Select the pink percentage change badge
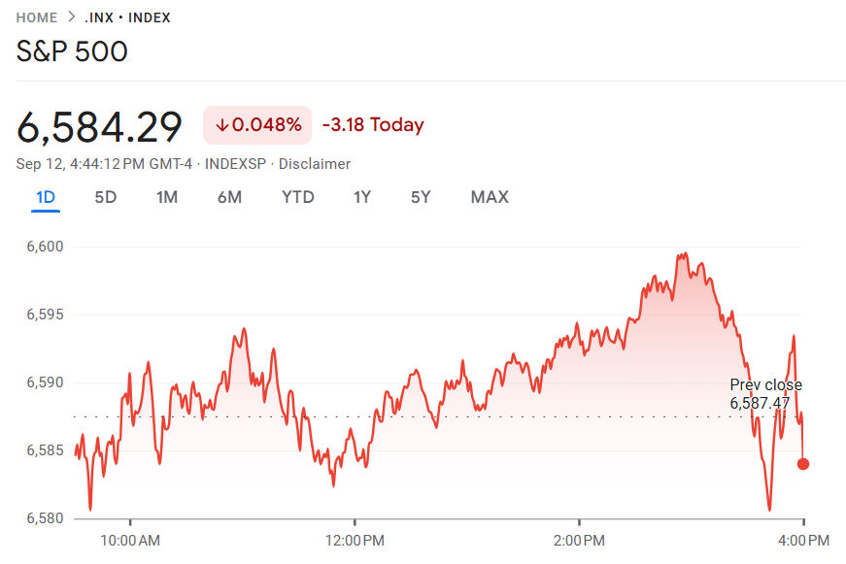846x564 pixels. pos(256,126)
